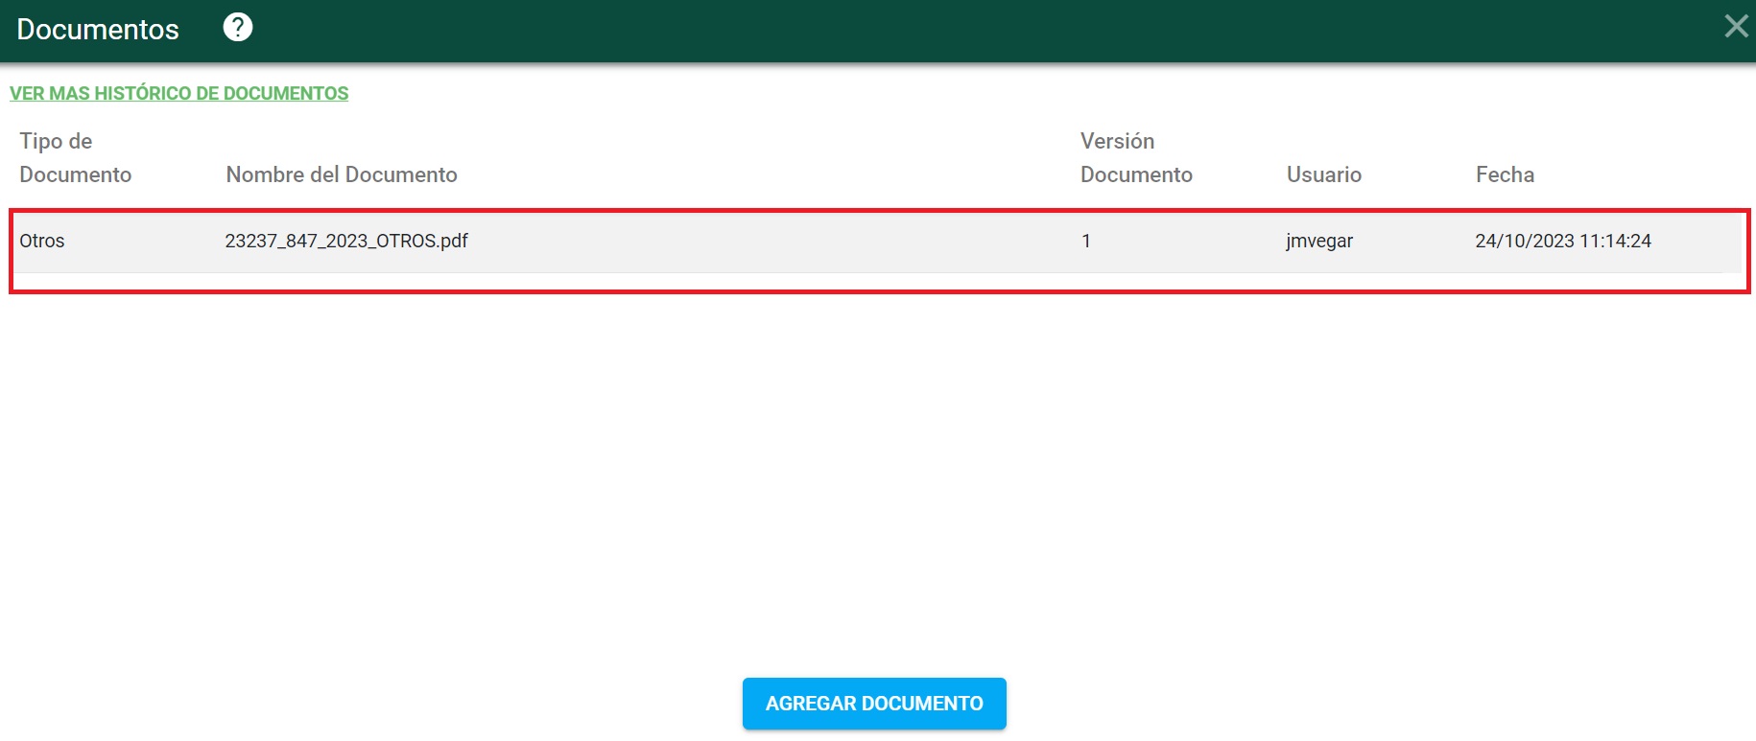This screenshot has width=1756, height=741.
Task: Click the Documentos dialog title
Action: click(98, 29)
